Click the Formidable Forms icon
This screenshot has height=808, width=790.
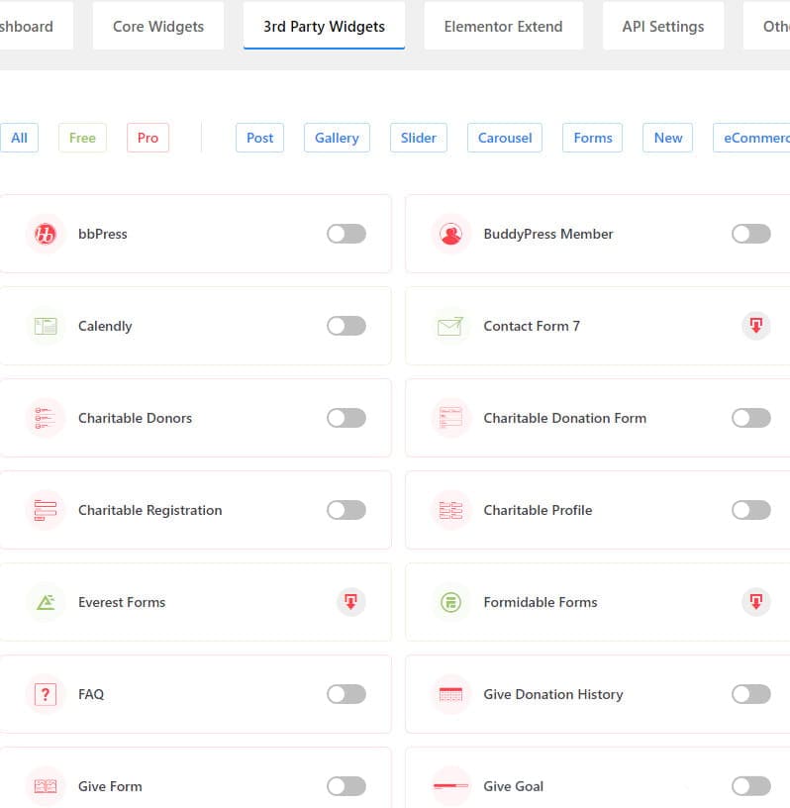click(x=450, y=602)
